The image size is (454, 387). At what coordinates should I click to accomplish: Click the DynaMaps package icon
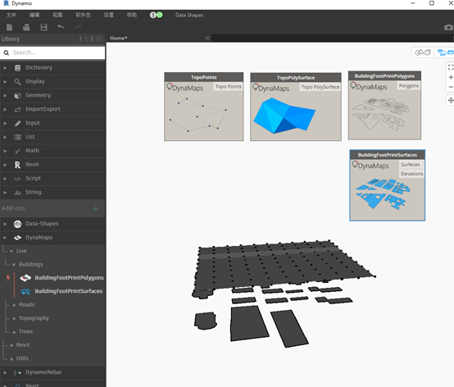tap(17, 238)
